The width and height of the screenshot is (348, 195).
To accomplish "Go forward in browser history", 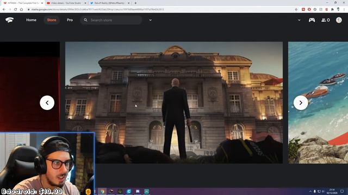I will tap(10, 10).
